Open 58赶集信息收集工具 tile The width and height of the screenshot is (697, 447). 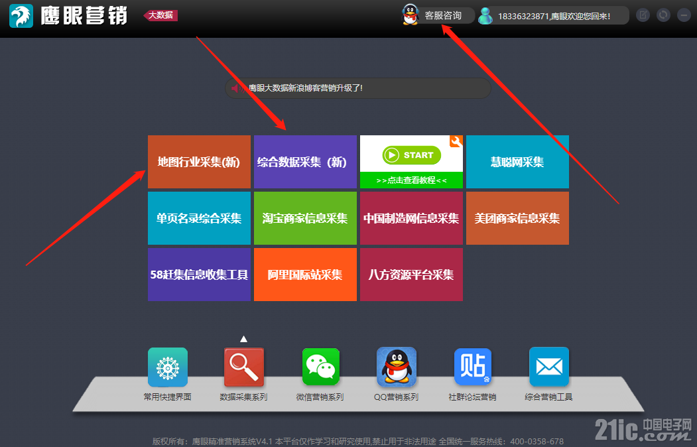click(199, 275)
